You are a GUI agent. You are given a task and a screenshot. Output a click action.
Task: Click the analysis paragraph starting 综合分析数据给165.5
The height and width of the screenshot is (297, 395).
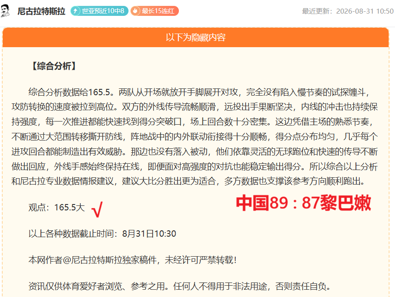click(194, 136)
